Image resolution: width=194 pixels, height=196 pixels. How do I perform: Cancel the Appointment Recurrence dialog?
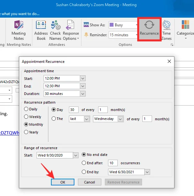[x=89, y=182]
